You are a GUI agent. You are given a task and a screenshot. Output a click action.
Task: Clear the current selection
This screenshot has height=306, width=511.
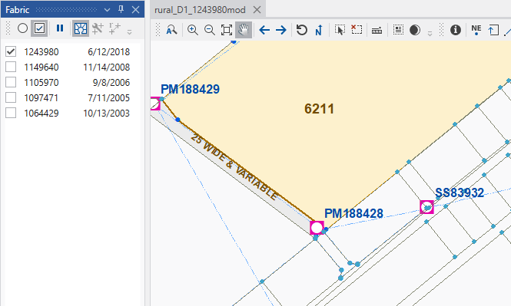[357, 30]
